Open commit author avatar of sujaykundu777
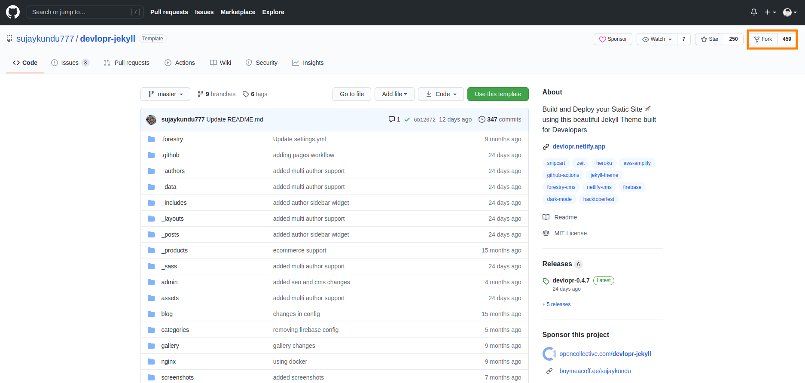805x383 pixels. point(151,120)
